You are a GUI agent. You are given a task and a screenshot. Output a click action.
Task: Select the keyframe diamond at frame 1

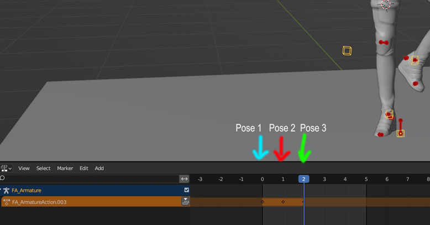coord(283,202)
